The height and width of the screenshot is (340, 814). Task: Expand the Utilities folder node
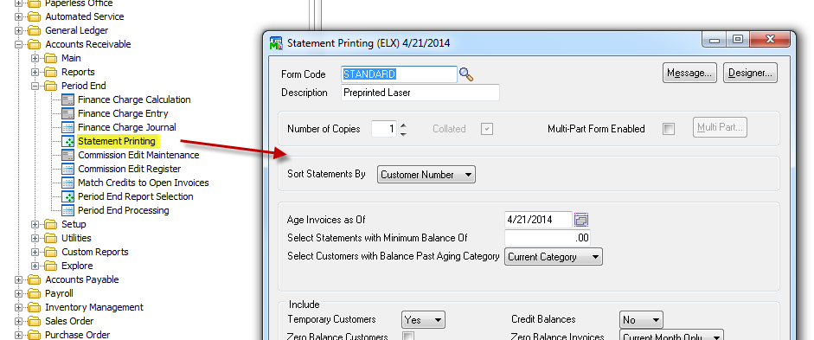coord(35,238)
